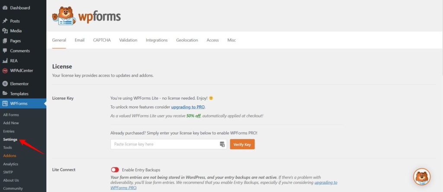Click the Enable Entry Backups label
This screenshot has width=443, height=192.
point(141,170)
